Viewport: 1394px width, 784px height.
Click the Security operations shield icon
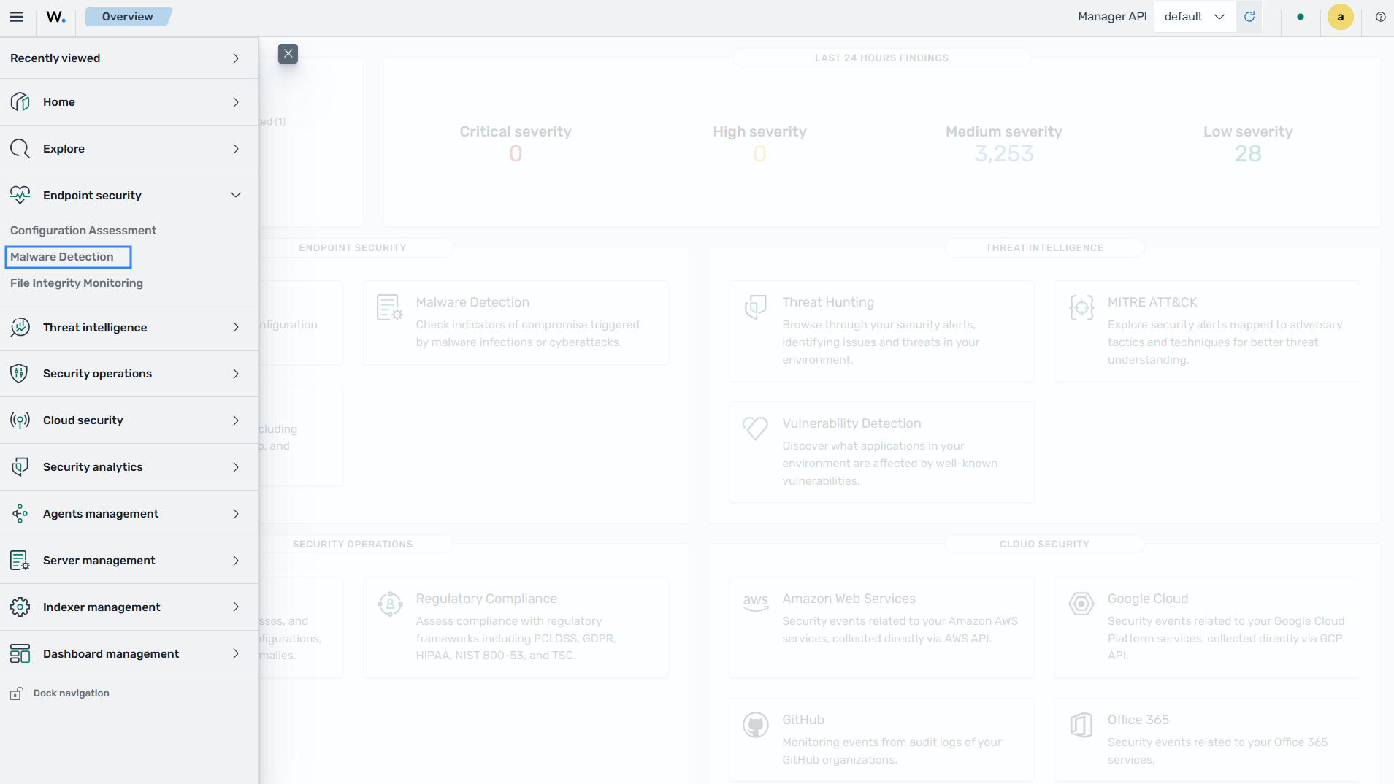(20, 374)
